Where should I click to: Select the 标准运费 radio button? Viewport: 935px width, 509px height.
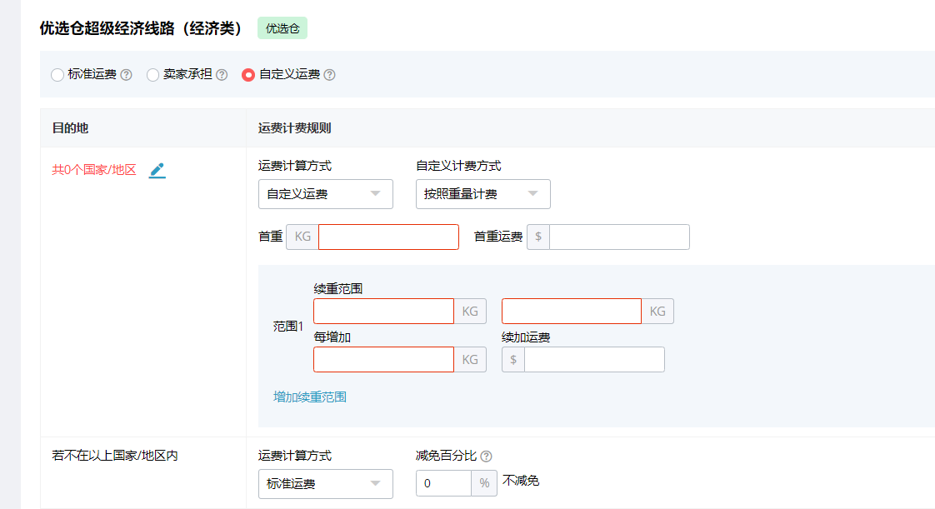pos(57,75)
